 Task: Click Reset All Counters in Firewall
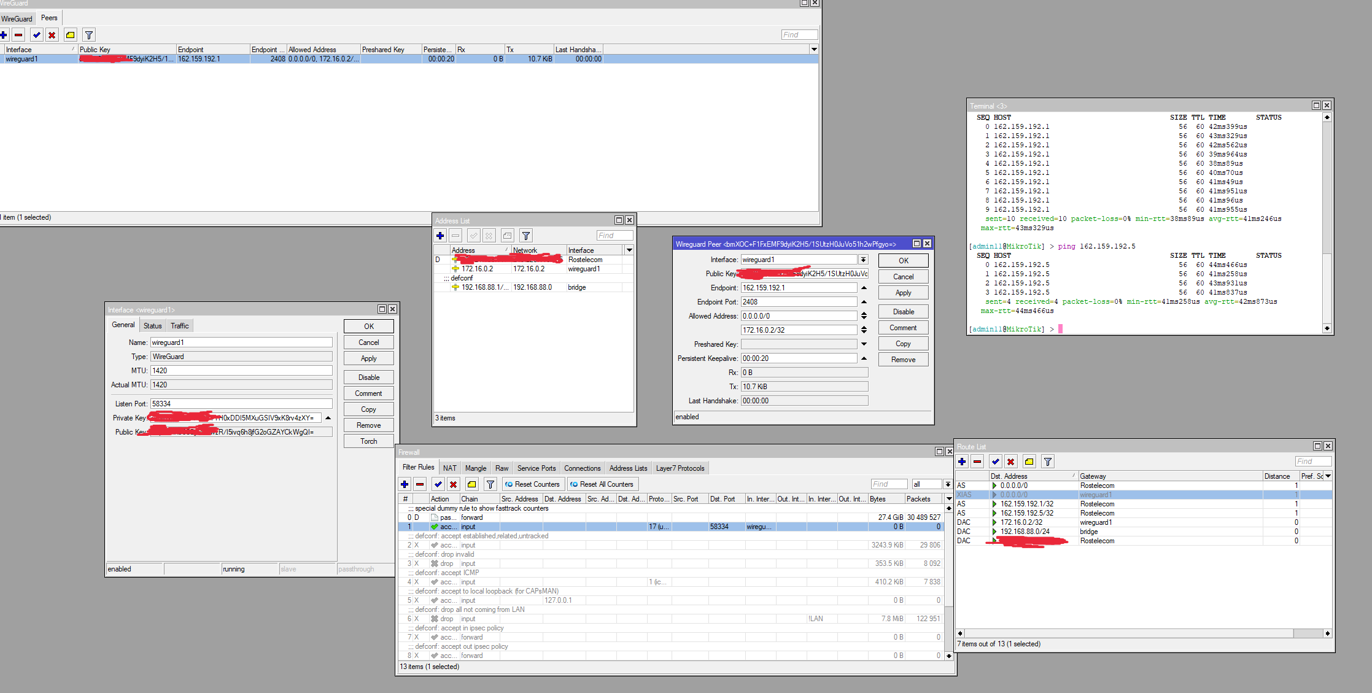click(602, 484)
